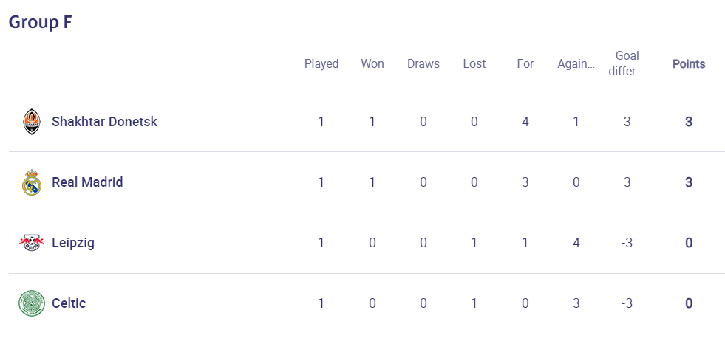Screen dimensions: 725x341
Task: Select the Goal difference column header
Action: pos(627,63)
